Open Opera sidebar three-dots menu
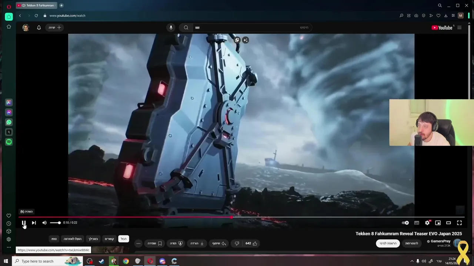The height and width of the screenshot is (266, 474). pyautogui.click(x=9, y=247)
